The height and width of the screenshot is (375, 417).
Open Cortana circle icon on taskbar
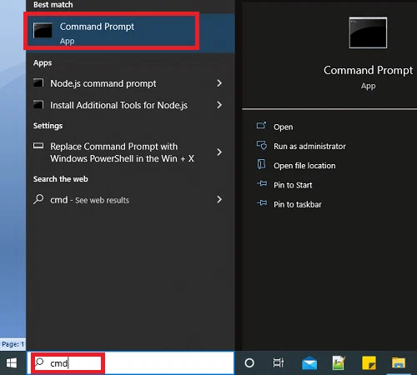point(249,362)
